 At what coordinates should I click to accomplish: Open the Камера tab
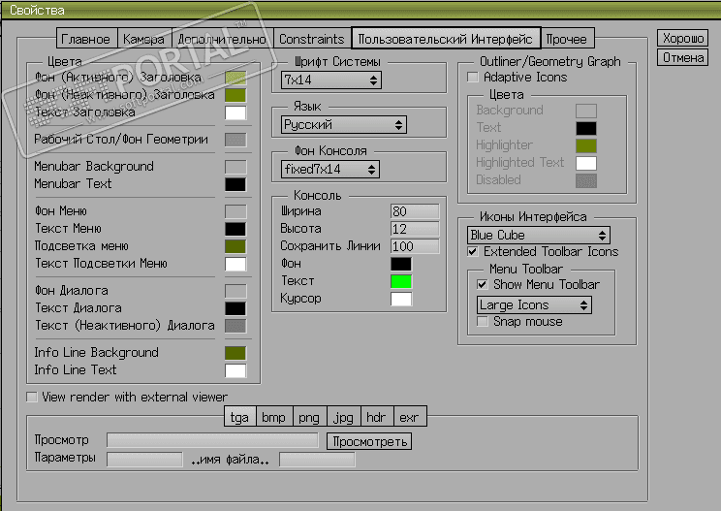point(144,39)
